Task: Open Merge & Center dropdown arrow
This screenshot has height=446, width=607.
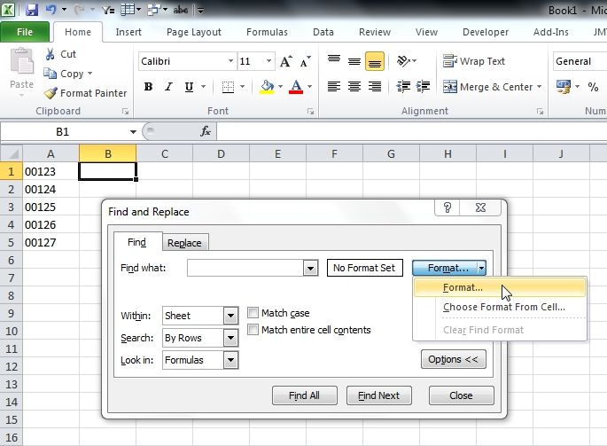Action: point(539,87)
